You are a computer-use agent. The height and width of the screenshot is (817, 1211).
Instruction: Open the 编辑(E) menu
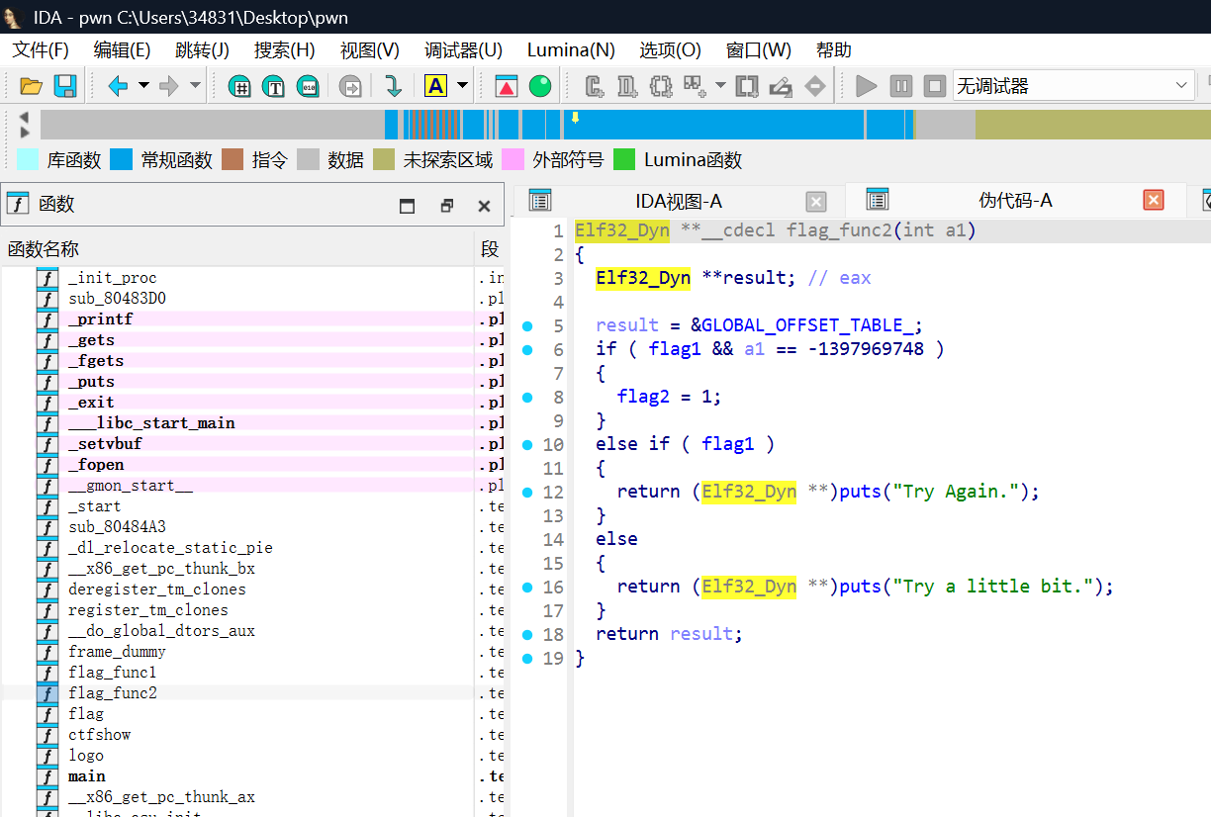tap(122, 50)
